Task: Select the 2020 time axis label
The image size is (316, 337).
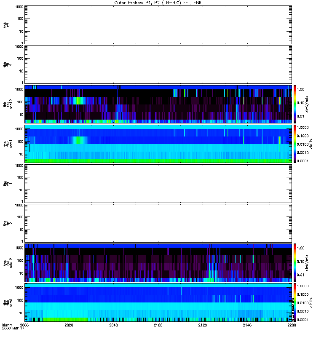Action: coord(69,325)
